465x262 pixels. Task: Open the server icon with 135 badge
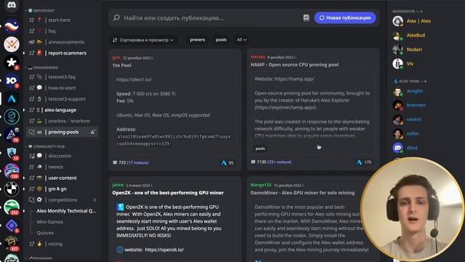coord(12,171)
